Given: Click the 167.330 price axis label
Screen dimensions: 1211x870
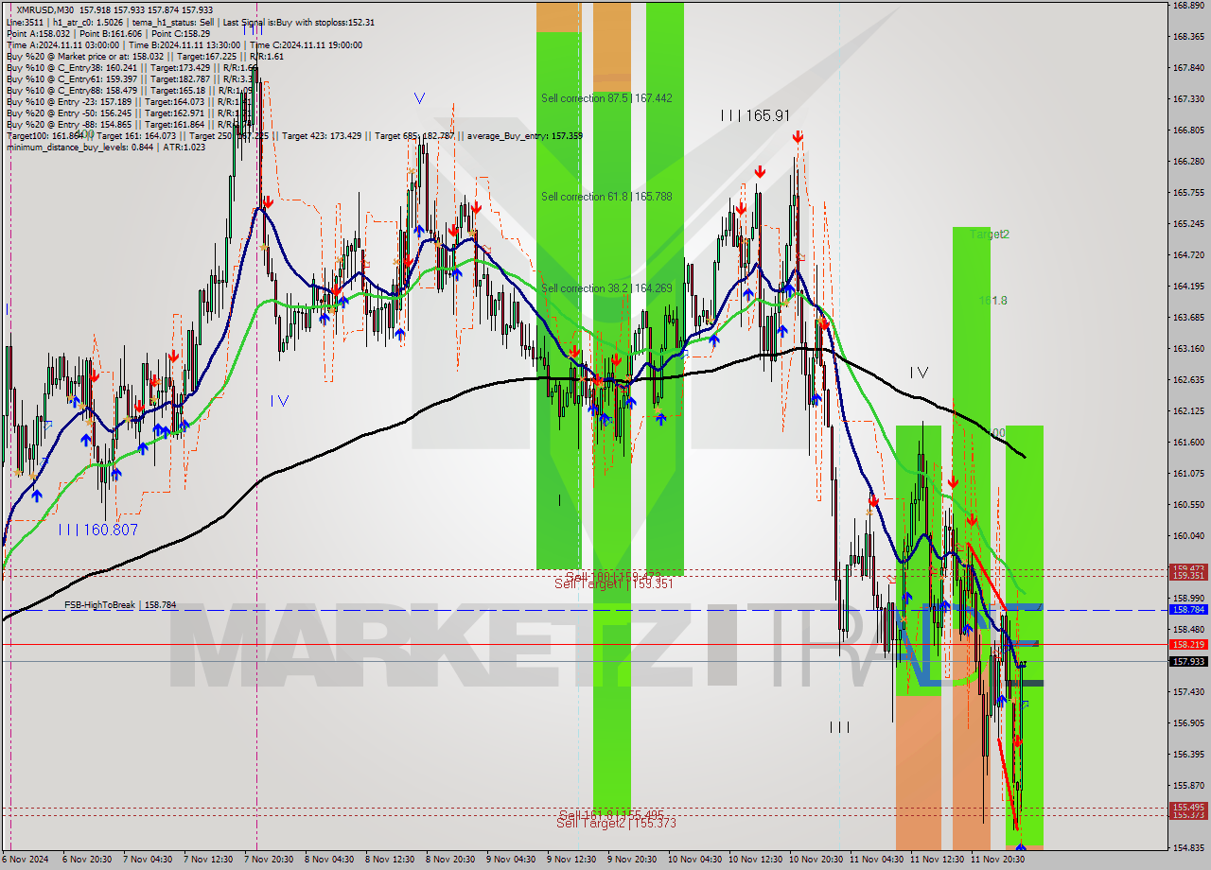Looking at the screenshot, I should click(1188, 98).
